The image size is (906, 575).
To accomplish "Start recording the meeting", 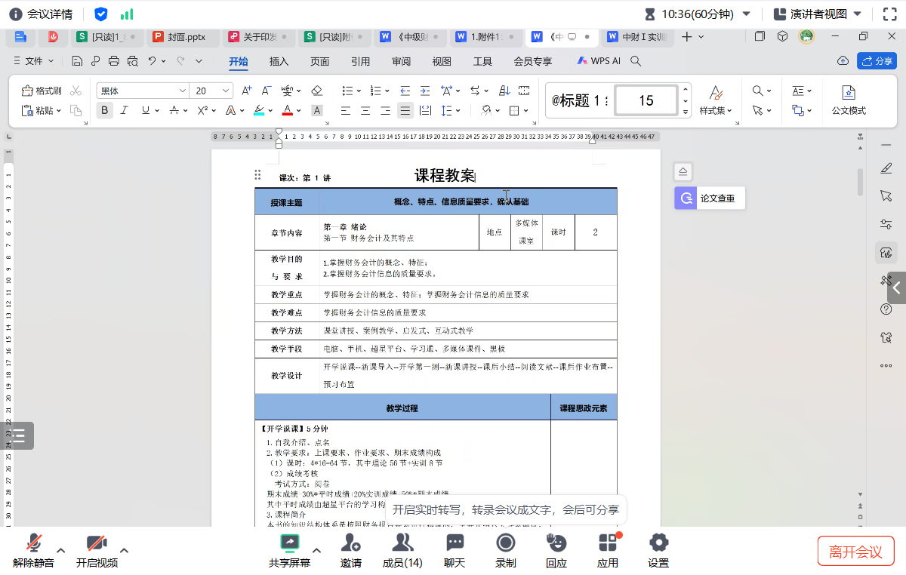I will click(x=506, y=549).
